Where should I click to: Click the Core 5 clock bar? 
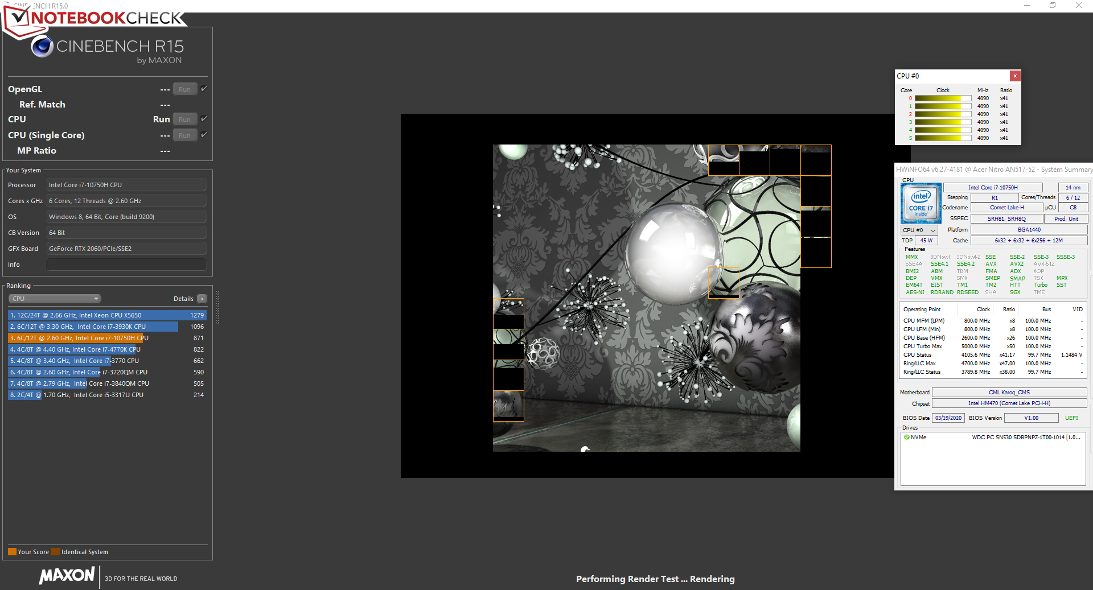click(x=943, y=138)
